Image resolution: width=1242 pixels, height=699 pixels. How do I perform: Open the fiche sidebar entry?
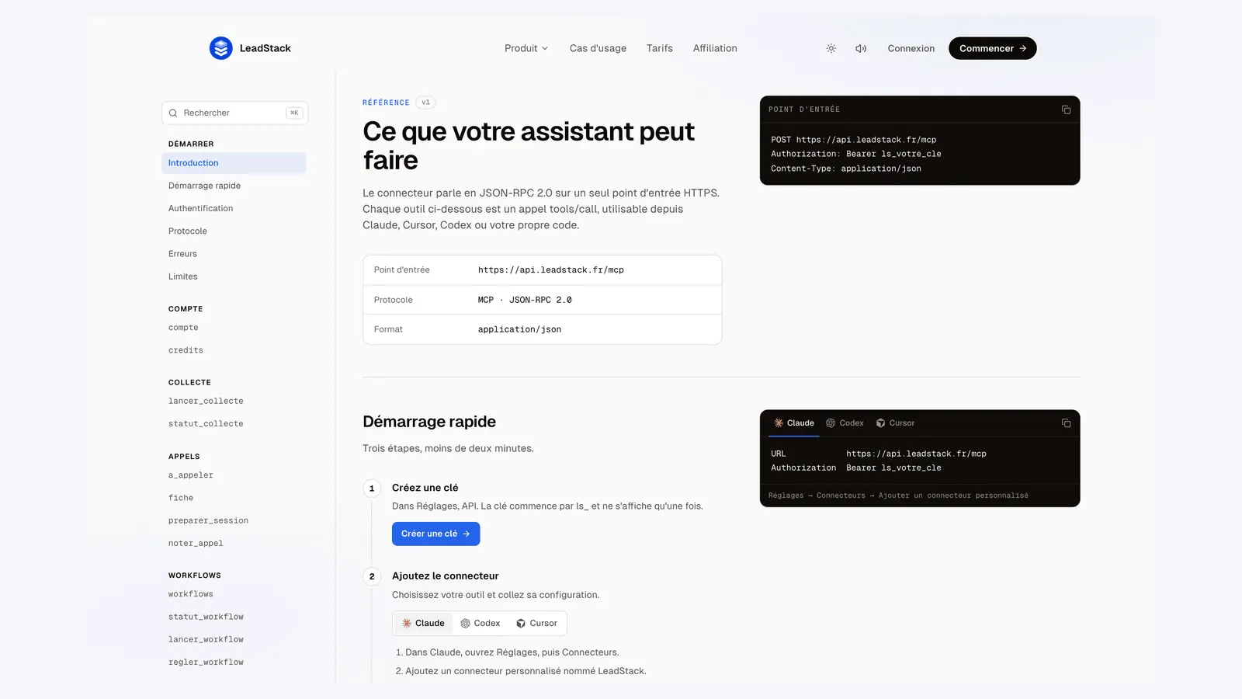point(181,498)
